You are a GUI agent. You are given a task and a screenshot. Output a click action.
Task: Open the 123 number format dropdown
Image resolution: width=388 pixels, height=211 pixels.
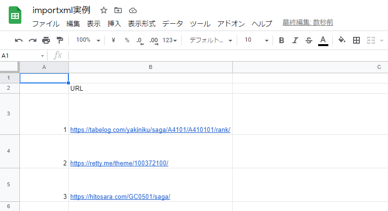pyautogui.click(x=169, y=40)
